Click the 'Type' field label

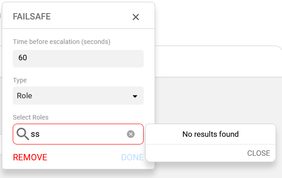(x=20, y=80)
